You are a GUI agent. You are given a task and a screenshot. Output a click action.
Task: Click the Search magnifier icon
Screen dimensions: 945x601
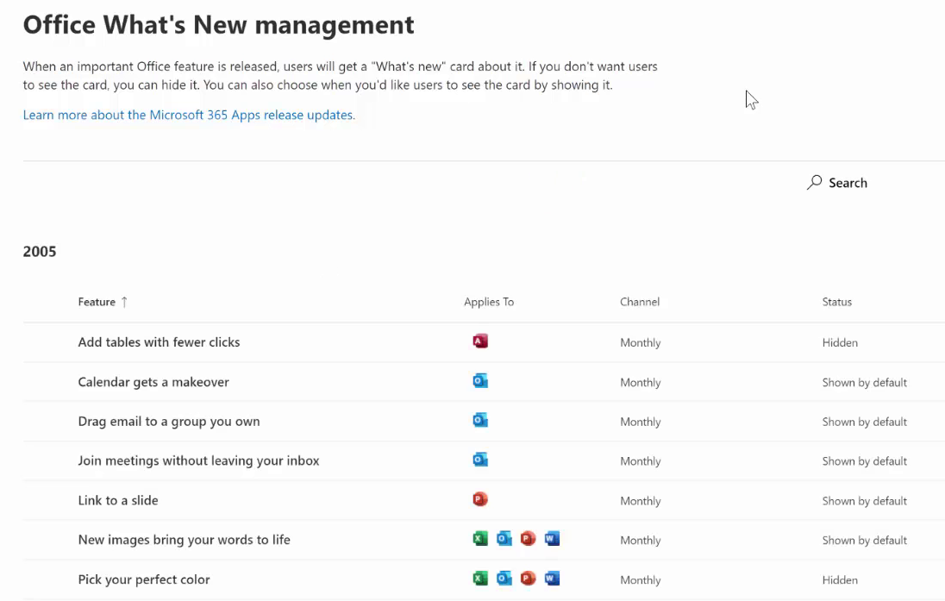[x=814, y=182]
